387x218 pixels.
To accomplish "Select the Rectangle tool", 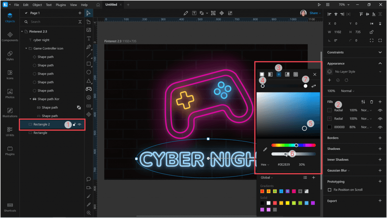I will point(88,64).
